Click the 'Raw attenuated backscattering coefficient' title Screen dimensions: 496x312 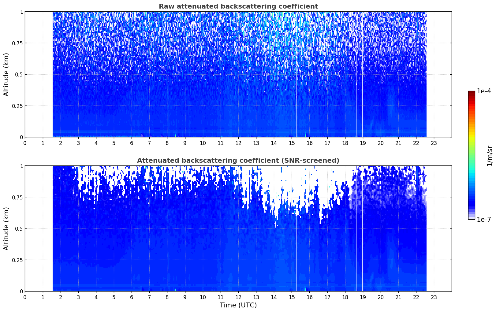[x=238, y=6]
